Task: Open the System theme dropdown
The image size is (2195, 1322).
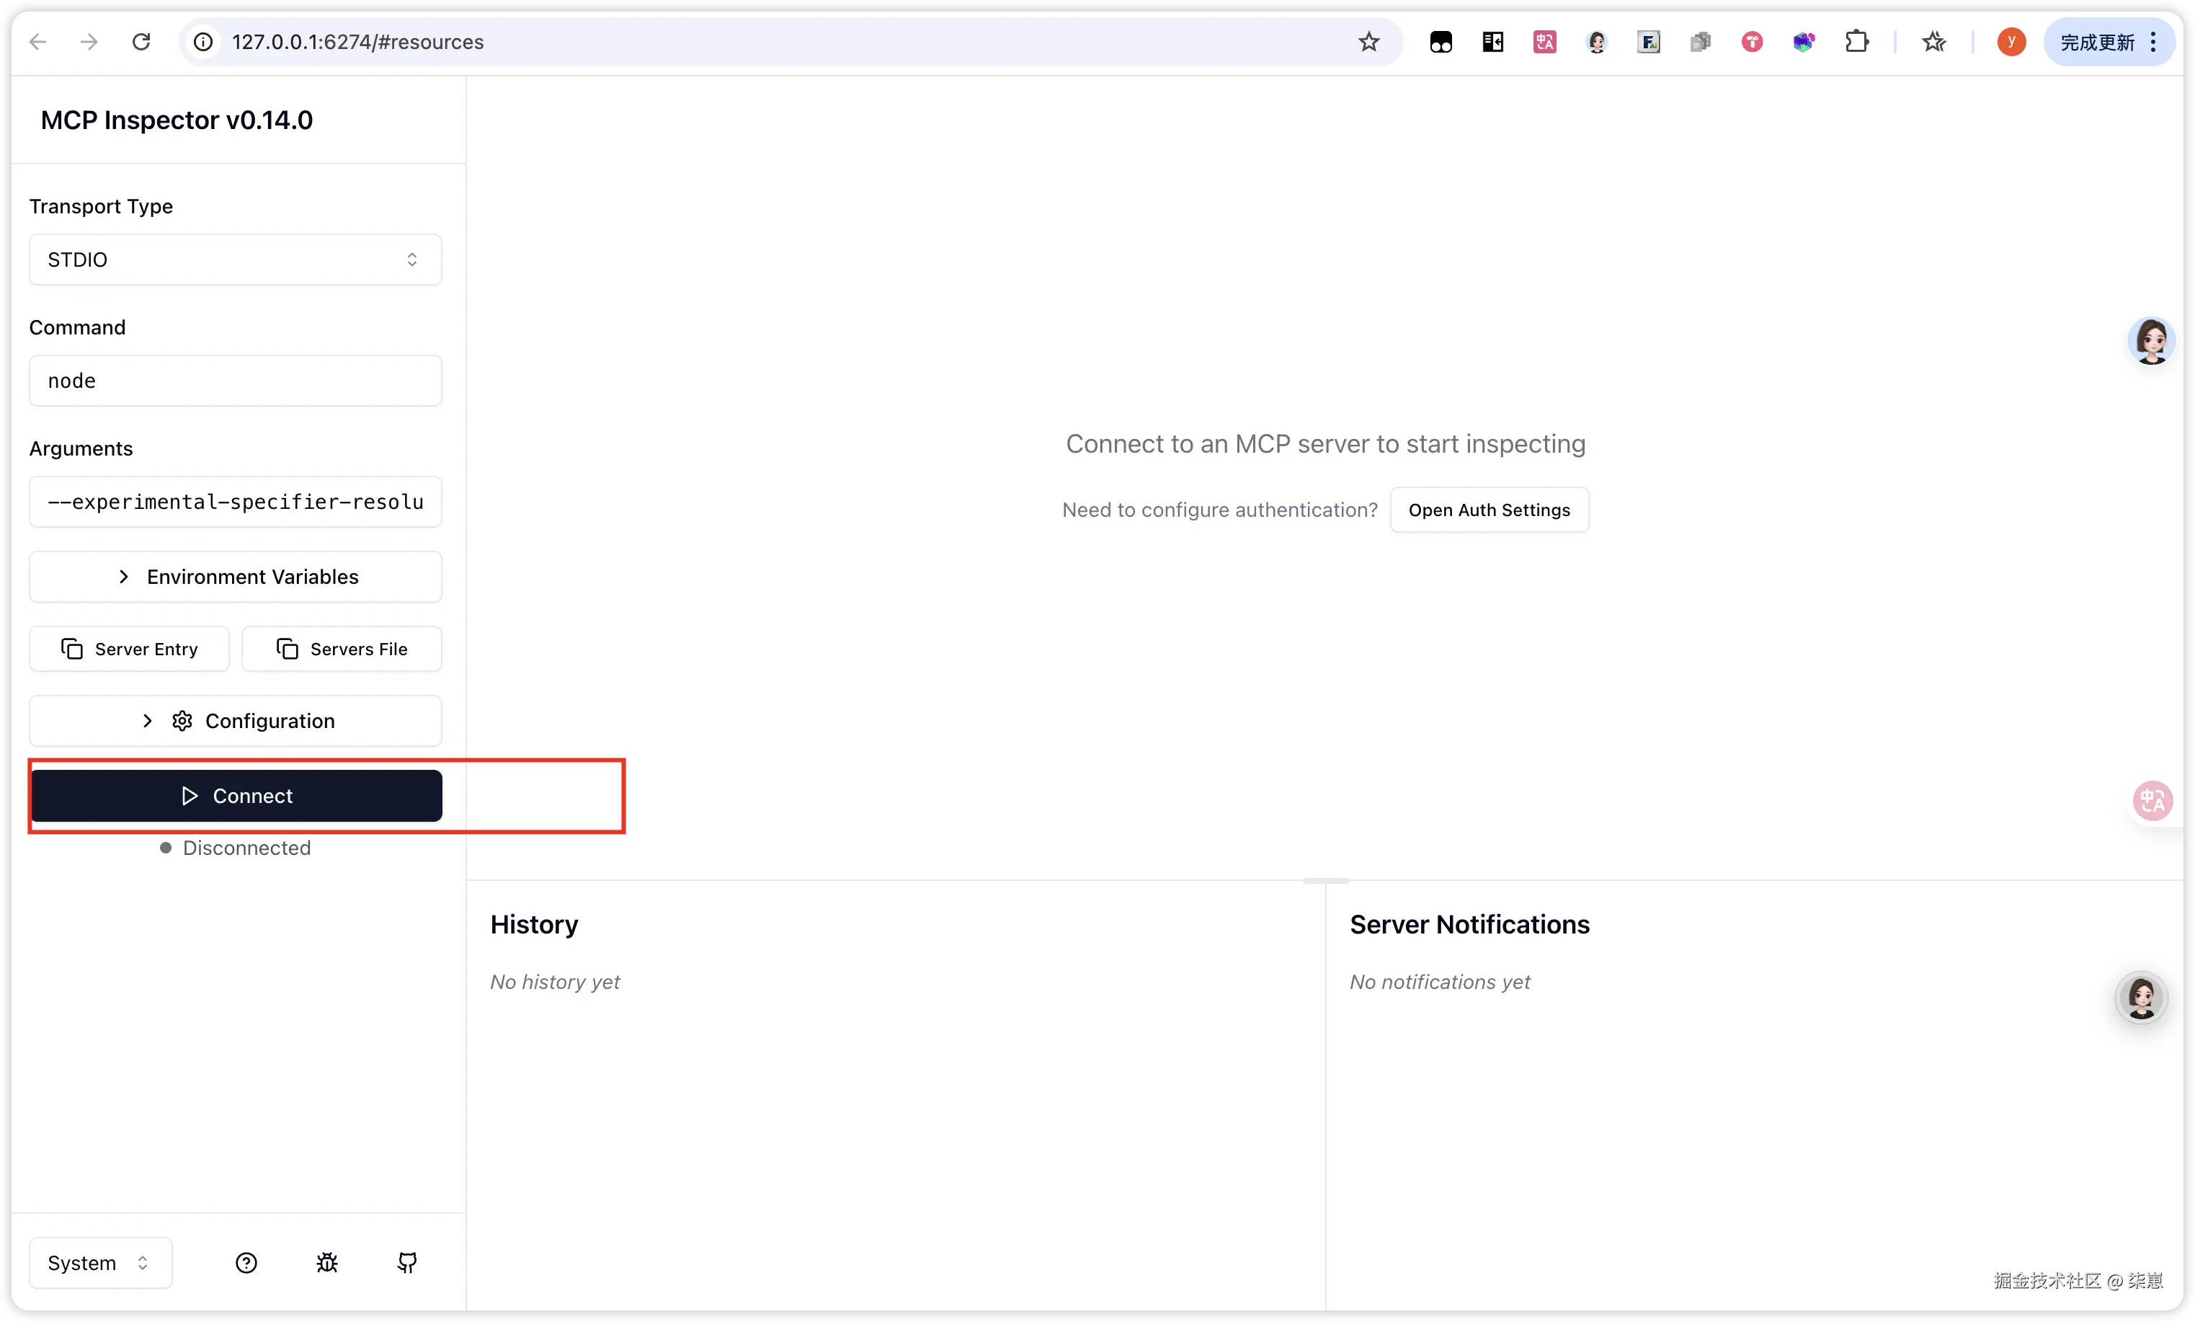Action: (99, 1262)
